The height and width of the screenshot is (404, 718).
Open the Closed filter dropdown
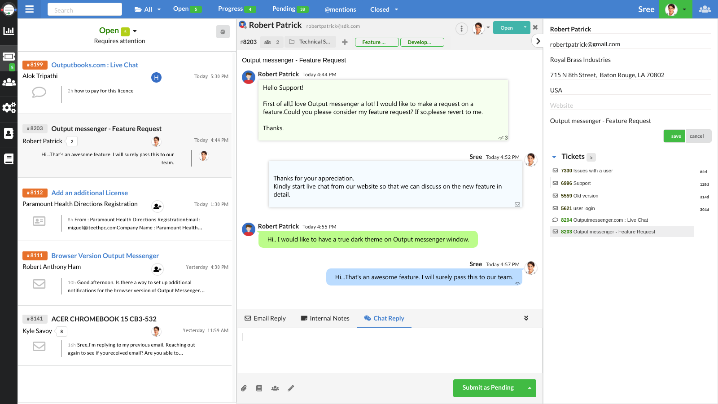[384, 9]
